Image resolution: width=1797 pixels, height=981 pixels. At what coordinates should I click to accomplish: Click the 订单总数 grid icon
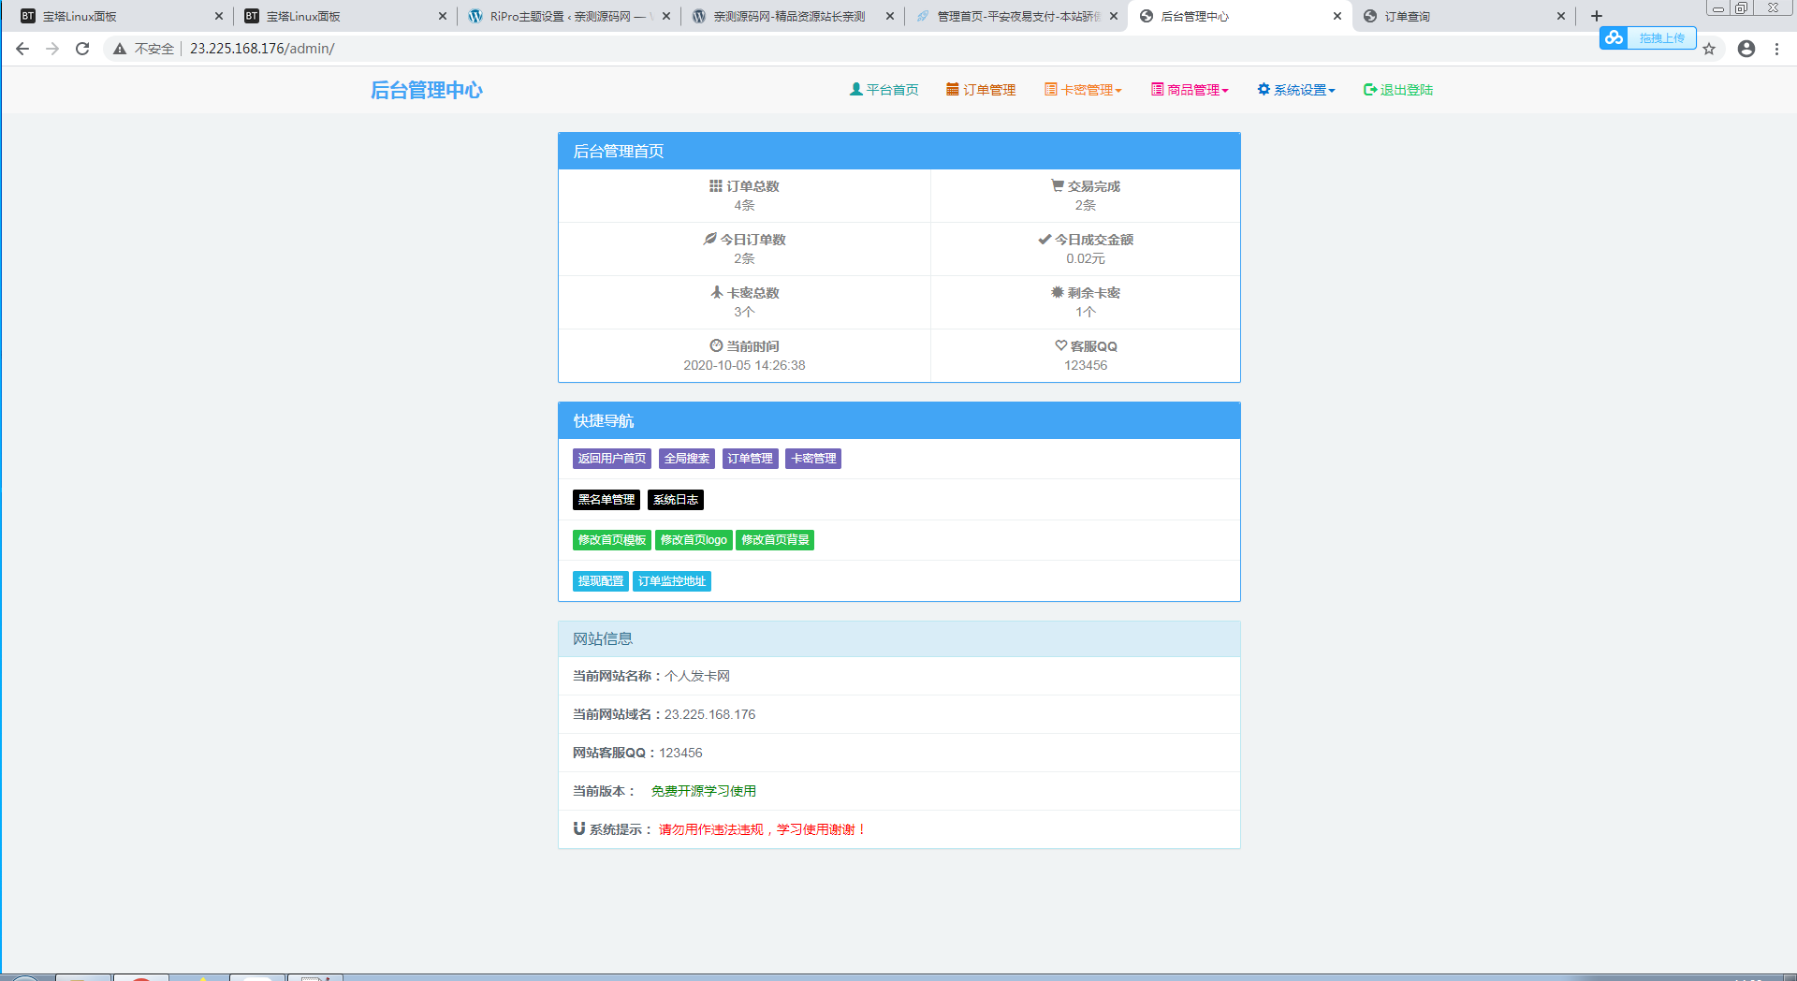pyautogui.click(x=716, y=185)
